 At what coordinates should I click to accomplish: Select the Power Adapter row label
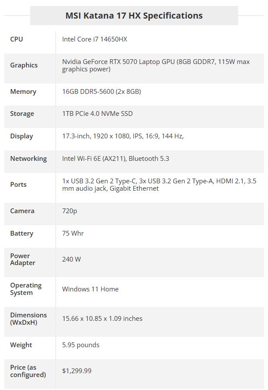[22, 259]
